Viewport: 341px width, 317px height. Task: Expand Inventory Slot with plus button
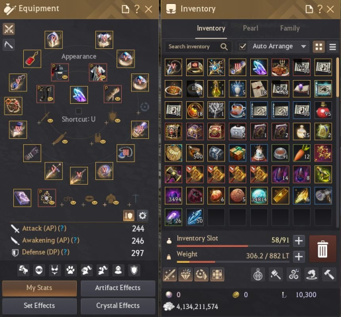299,240
